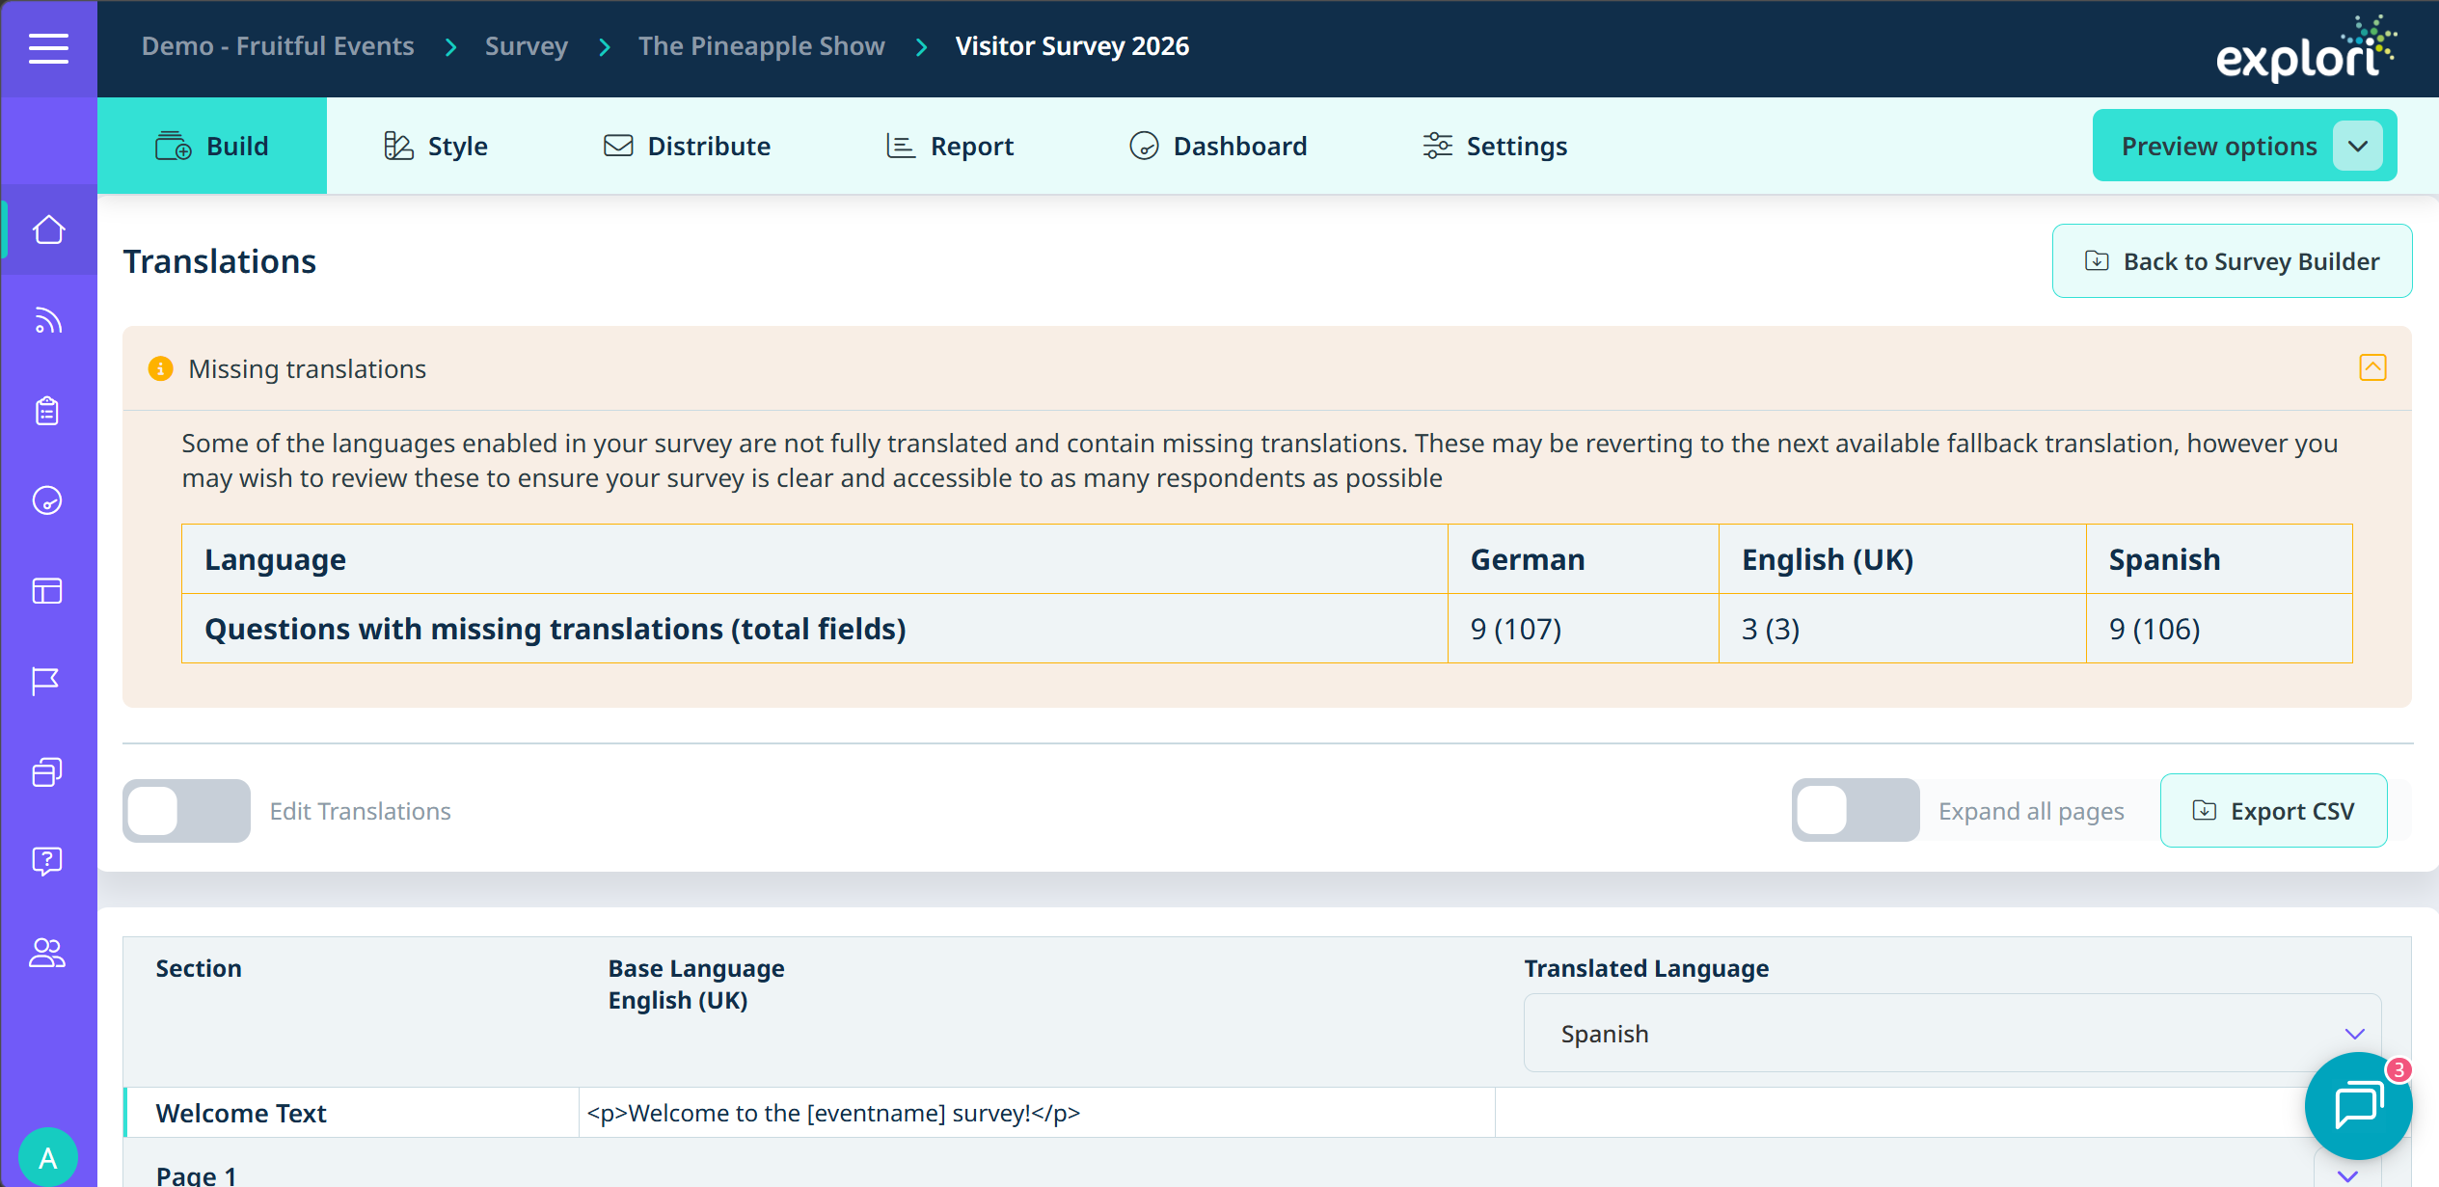The height and width of the screenshot is (1187, 2439).
Task: Open the feed signal sidebar icon
Action: coord(48,320)
